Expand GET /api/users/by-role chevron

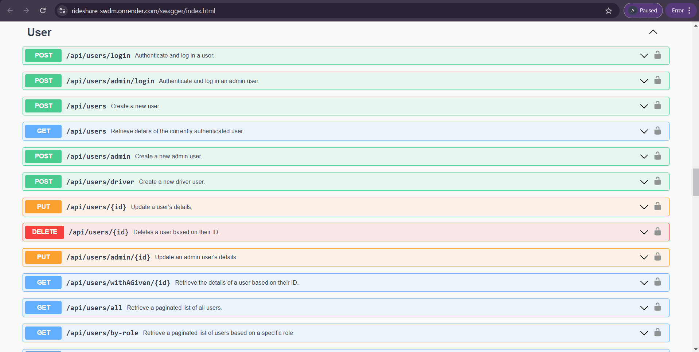[644, 333]
